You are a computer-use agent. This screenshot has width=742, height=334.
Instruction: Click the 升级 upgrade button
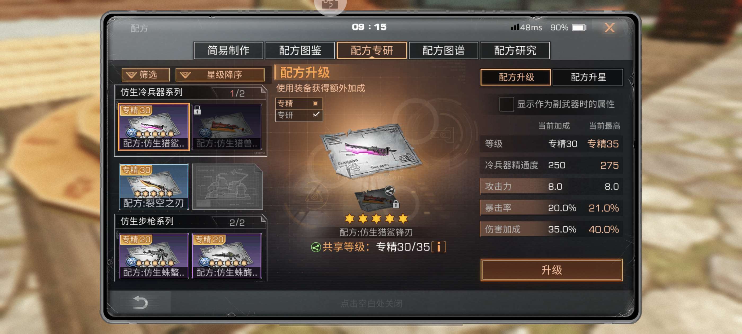click(551, 270)
